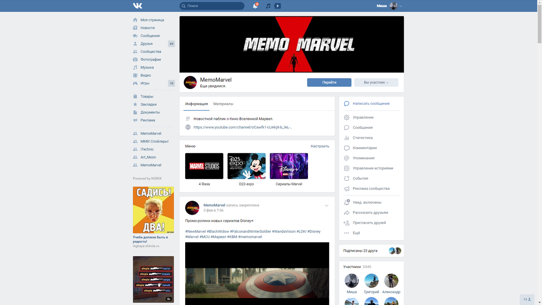Expand the pinned post options chevron
Image resolution: width=542 pixels, height=305 pixels.
327,206
